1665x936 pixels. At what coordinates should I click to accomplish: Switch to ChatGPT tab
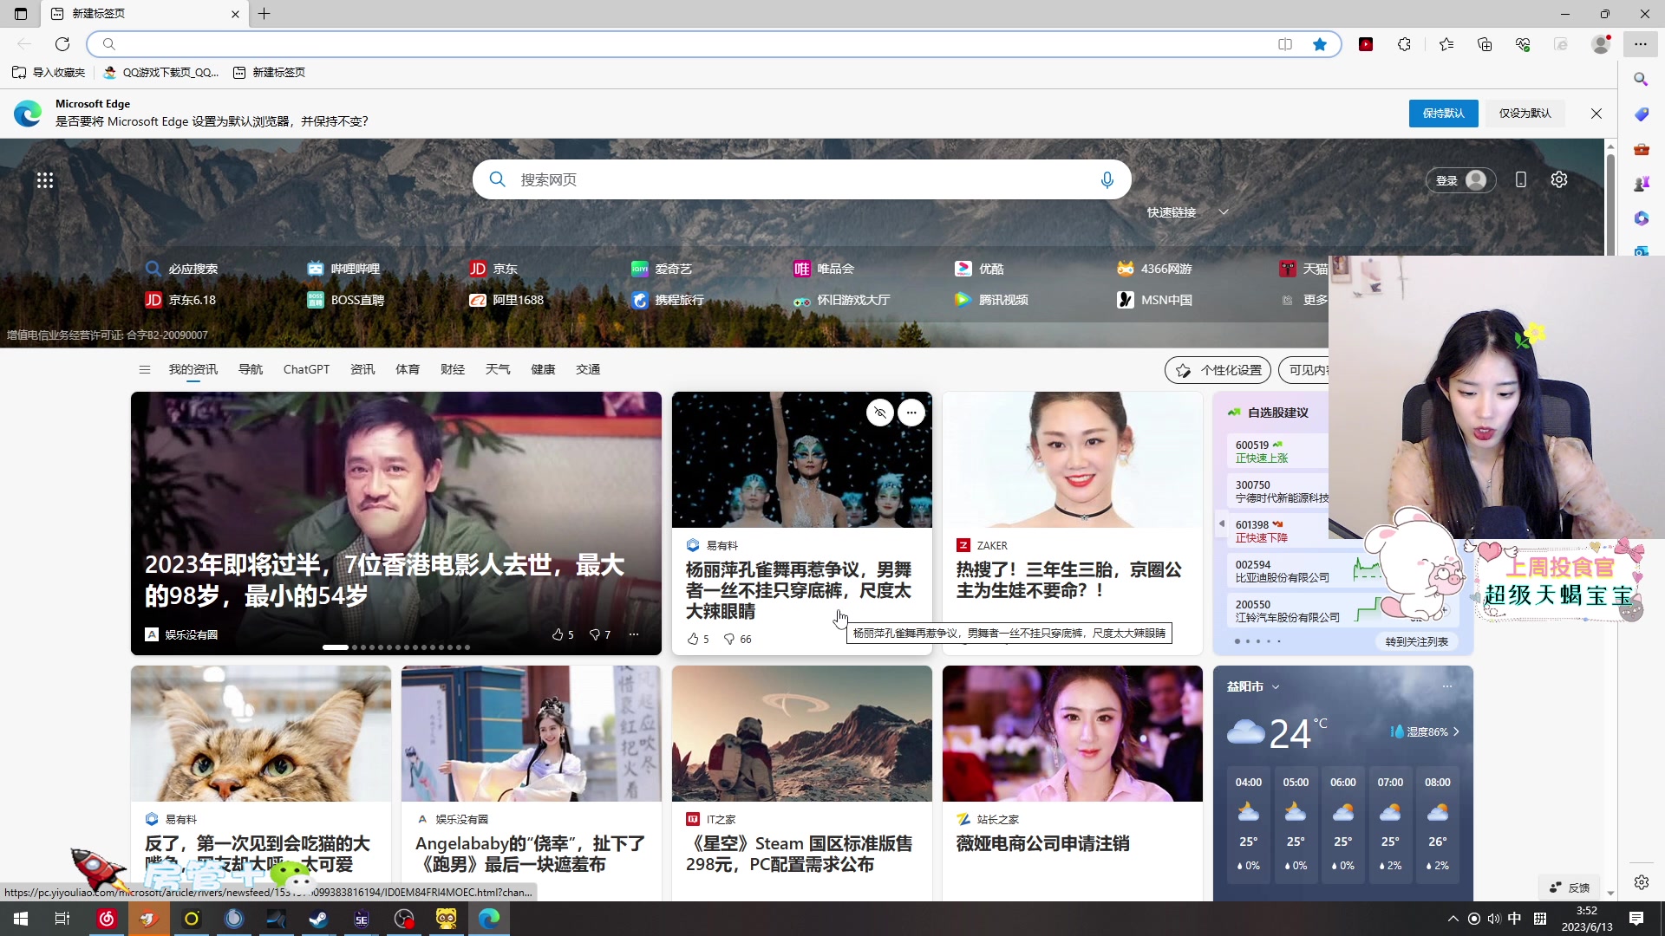click(x=306, y=369)
